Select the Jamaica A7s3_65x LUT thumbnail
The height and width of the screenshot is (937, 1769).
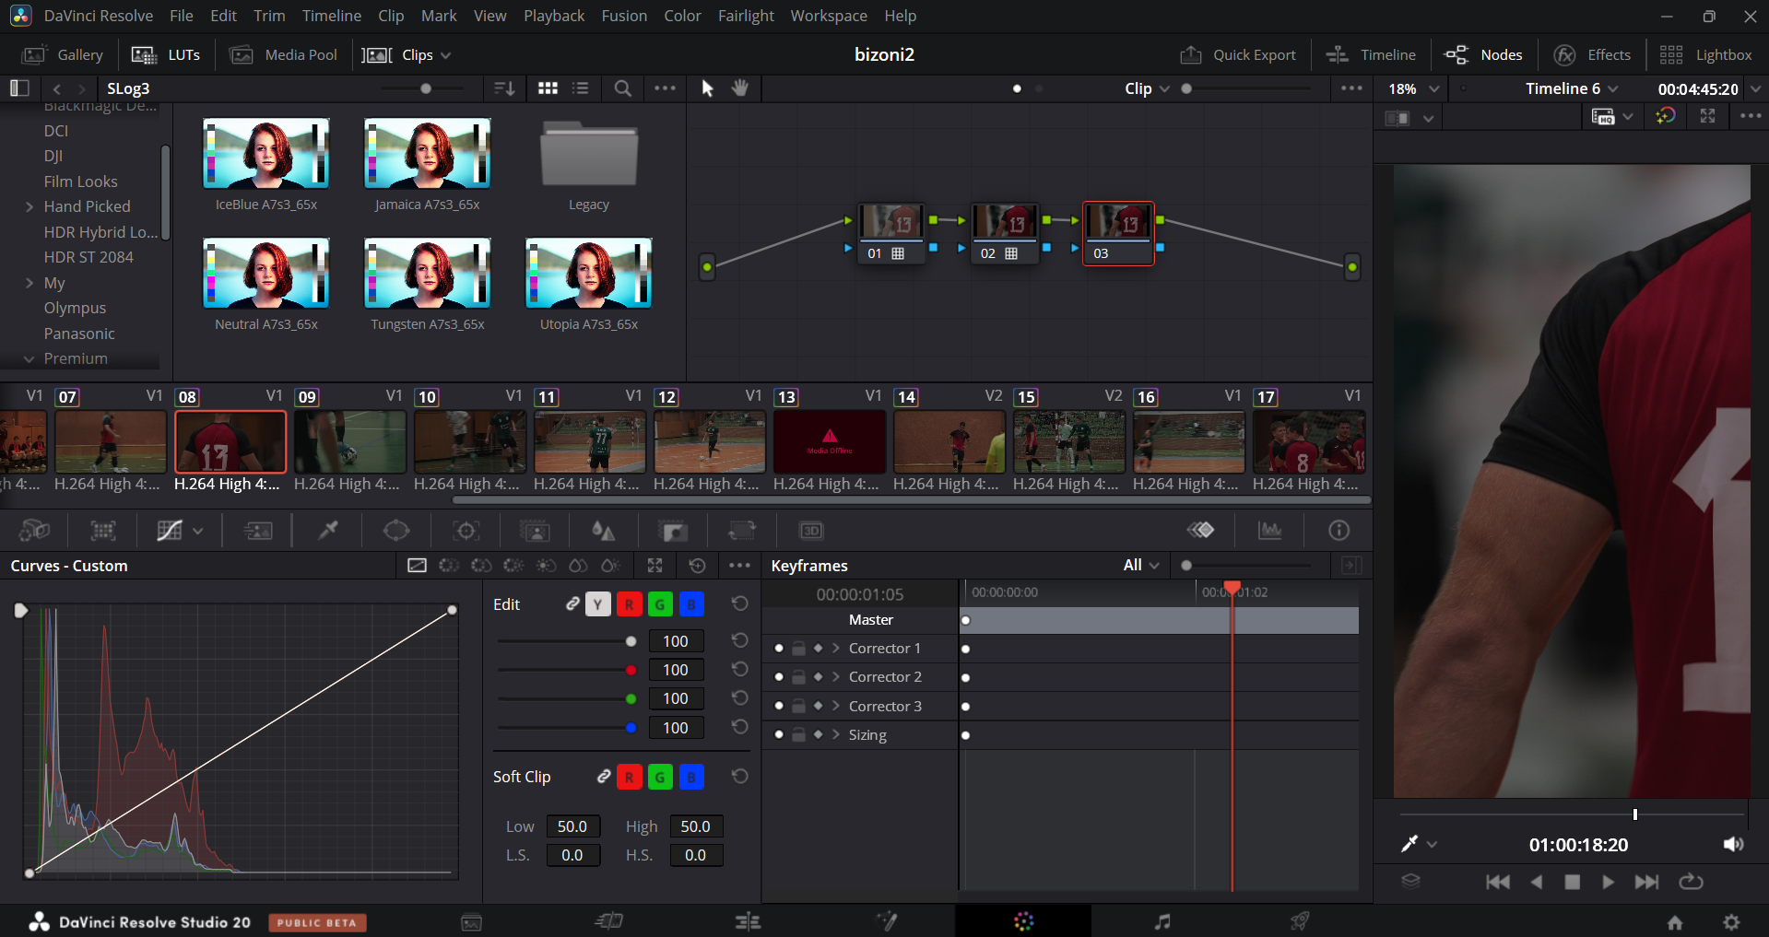point(427,153)
